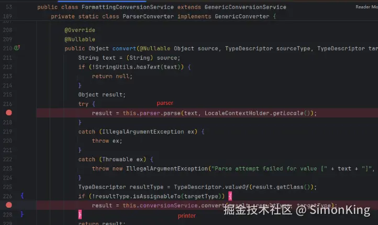Click isAssignableTo in the if condition

[x=157, y=196]
